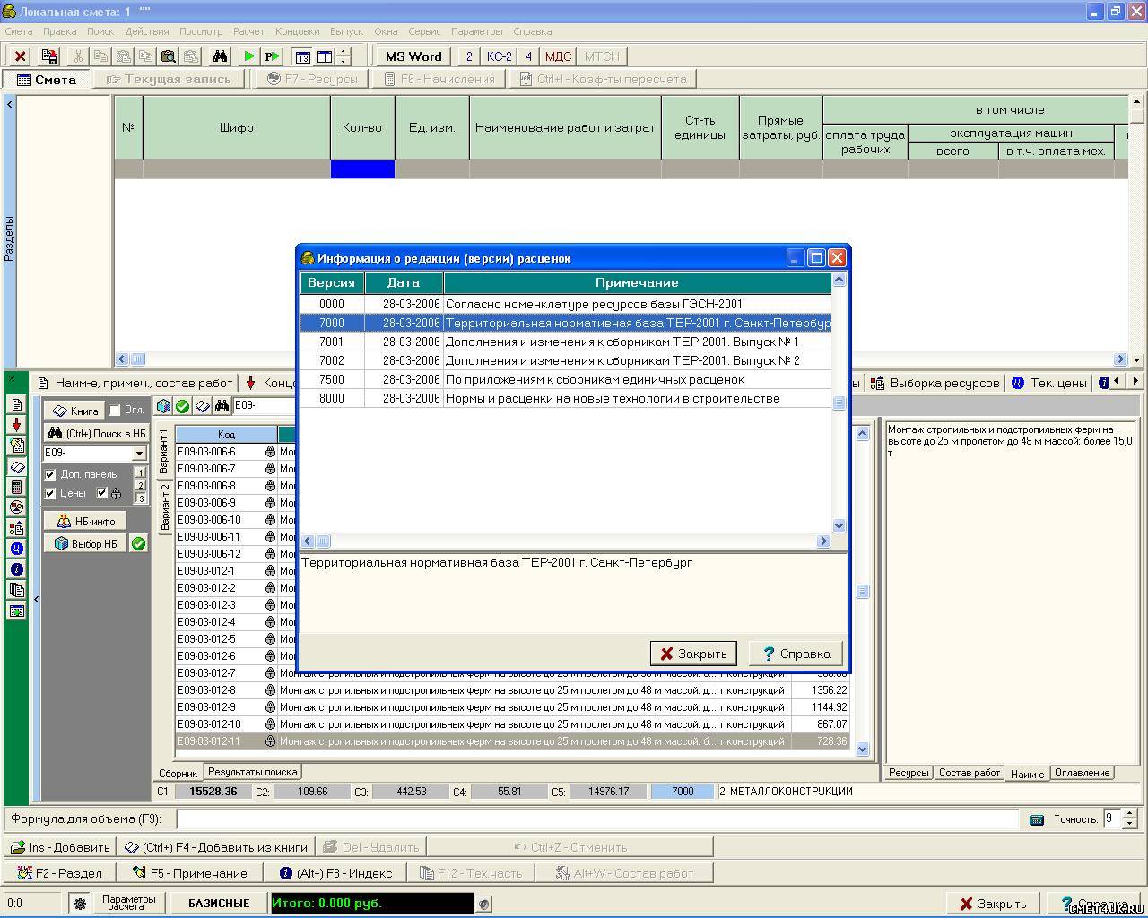Click the gear icon in the status bar
The width and height of the screenshot is (1148, 918).
pos(80,904)
